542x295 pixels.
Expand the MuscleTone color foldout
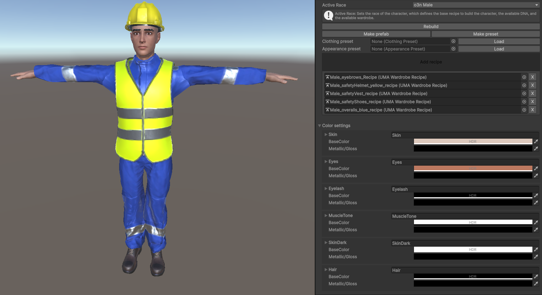(326, 215)
